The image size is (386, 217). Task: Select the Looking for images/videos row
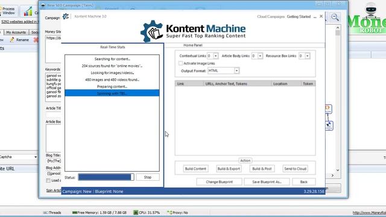click(112, 73)
